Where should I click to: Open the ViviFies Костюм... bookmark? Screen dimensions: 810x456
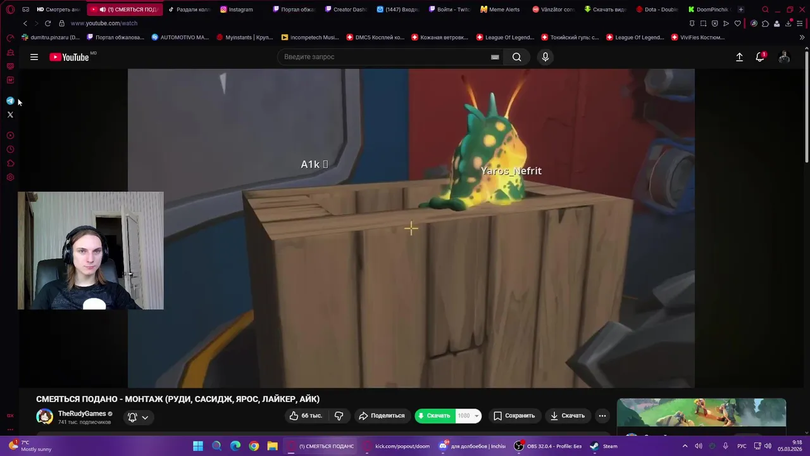click(699, 37)
